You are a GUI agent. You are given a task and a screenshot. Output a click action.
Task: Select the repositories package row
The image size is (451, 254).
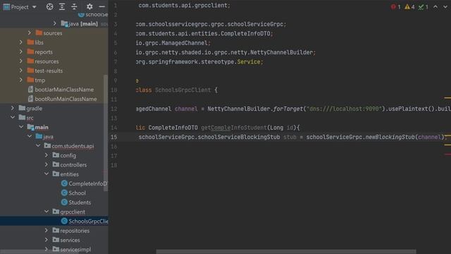click(x=54, y=231)
